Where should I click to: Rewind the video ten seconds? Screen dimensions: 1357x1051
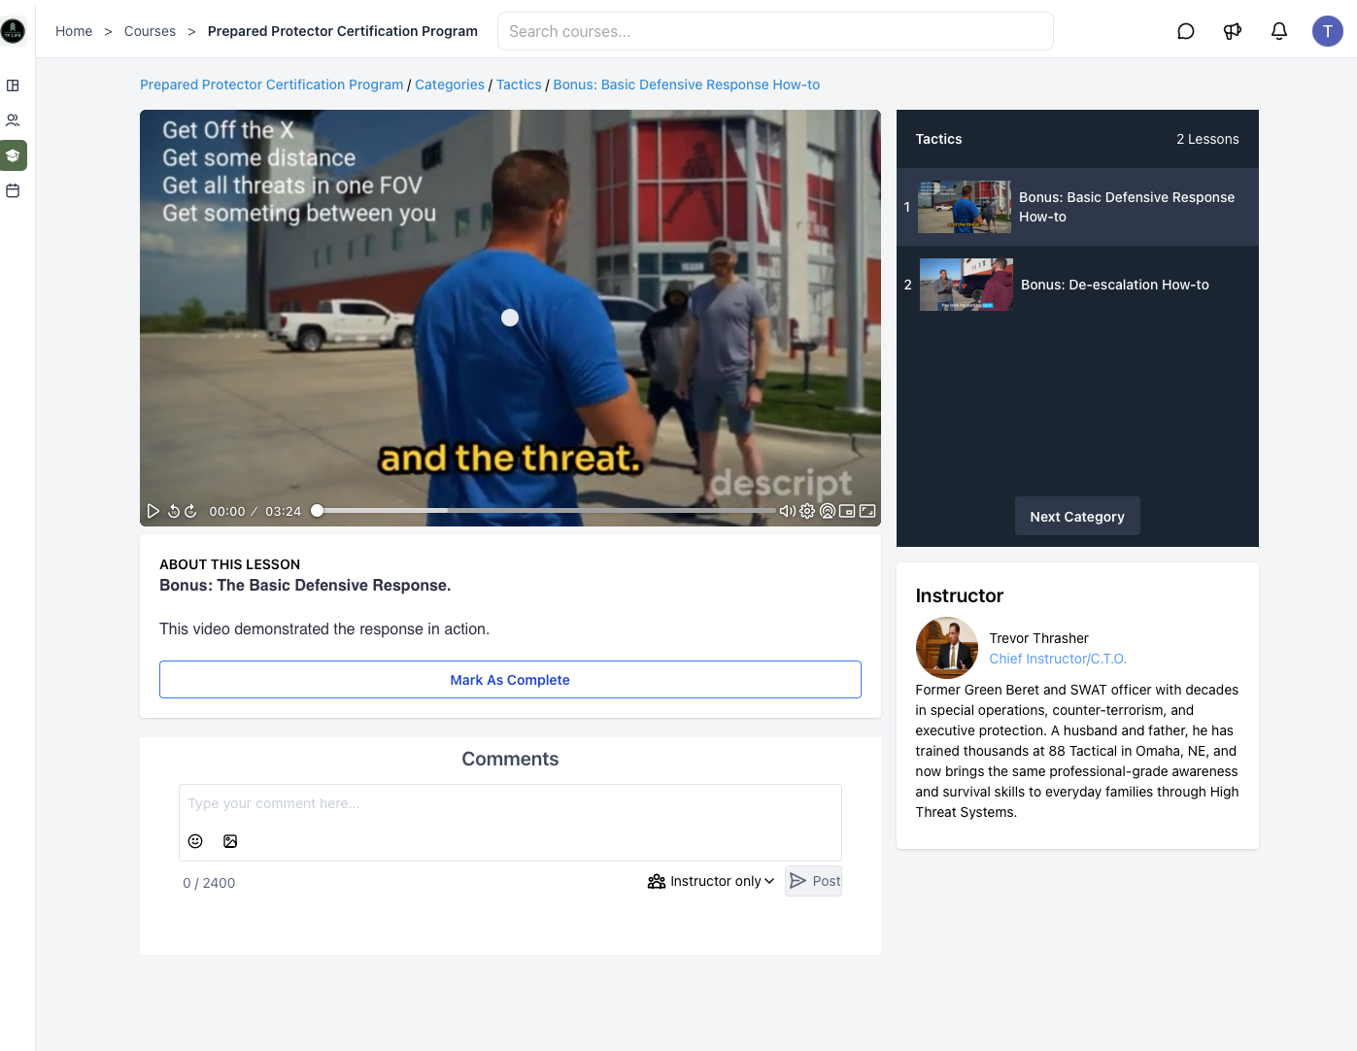click(174, 511)
